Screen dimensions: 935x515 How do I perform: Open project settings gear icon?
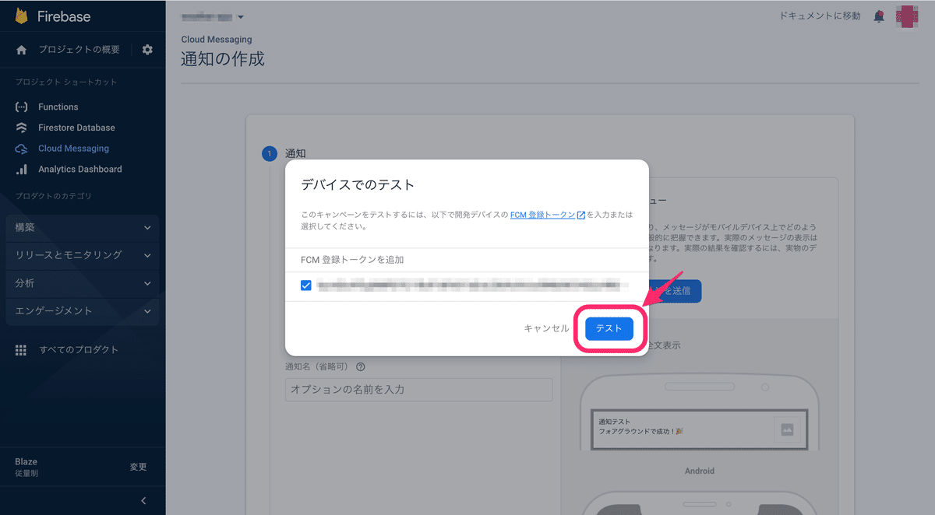[147, 50]
